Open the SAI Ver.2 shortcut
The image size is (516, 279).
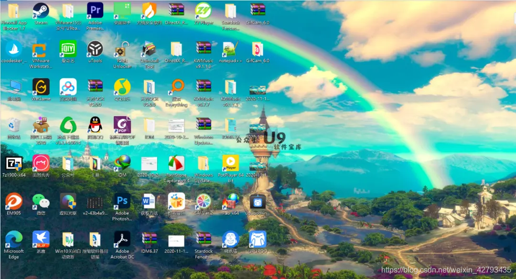tap(204, 201)
